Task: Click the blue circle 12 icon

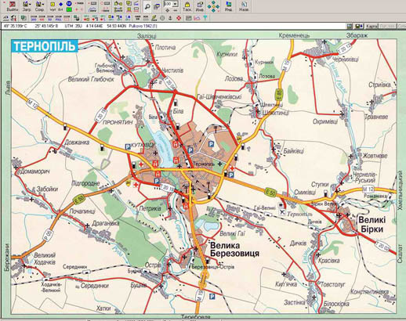Action: tap(69, 3)
